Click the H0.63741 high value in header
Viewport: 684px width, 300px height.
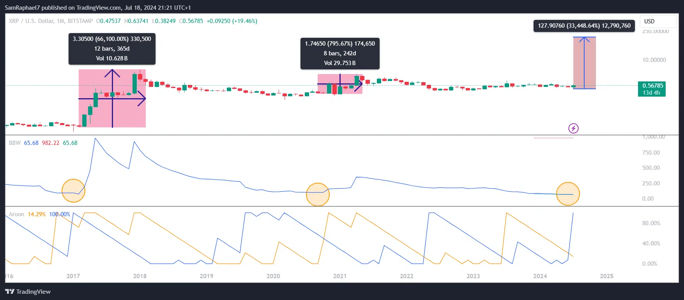[136, 21]
